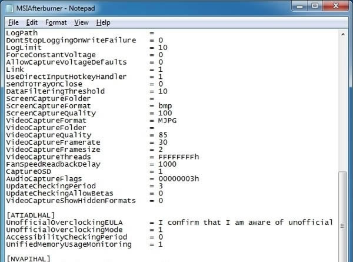Close the MSIAfterburner Notepad window
Viewport: 353px width, 262px height.
pyautogui.click(x=336, y=6)
